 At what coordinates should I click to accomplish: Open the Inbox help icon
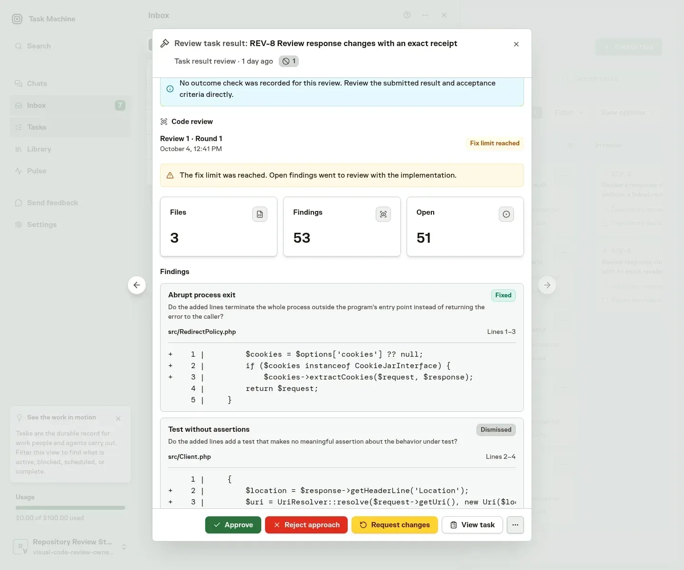click(407, 15)
